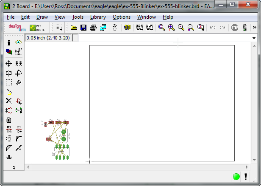Click the Open file folder icon

pyautogui.click(x=74, y=28)
